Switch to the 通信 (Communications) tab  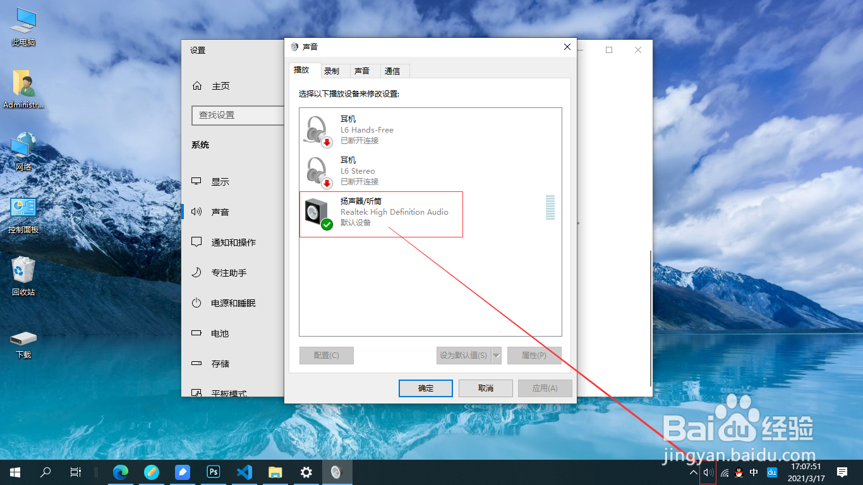(x=394, y=70)
